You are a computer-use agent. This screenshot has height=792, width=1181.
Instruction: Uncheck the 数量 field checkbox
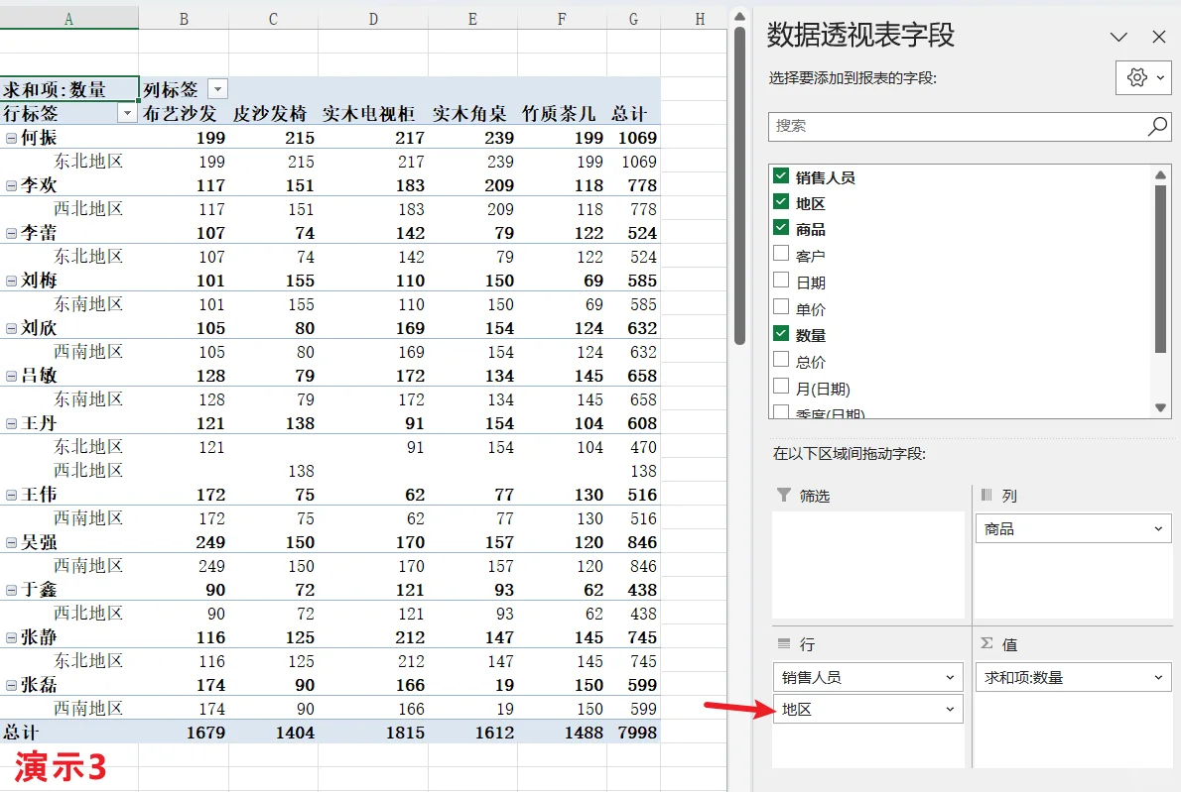tap(781, 333)
